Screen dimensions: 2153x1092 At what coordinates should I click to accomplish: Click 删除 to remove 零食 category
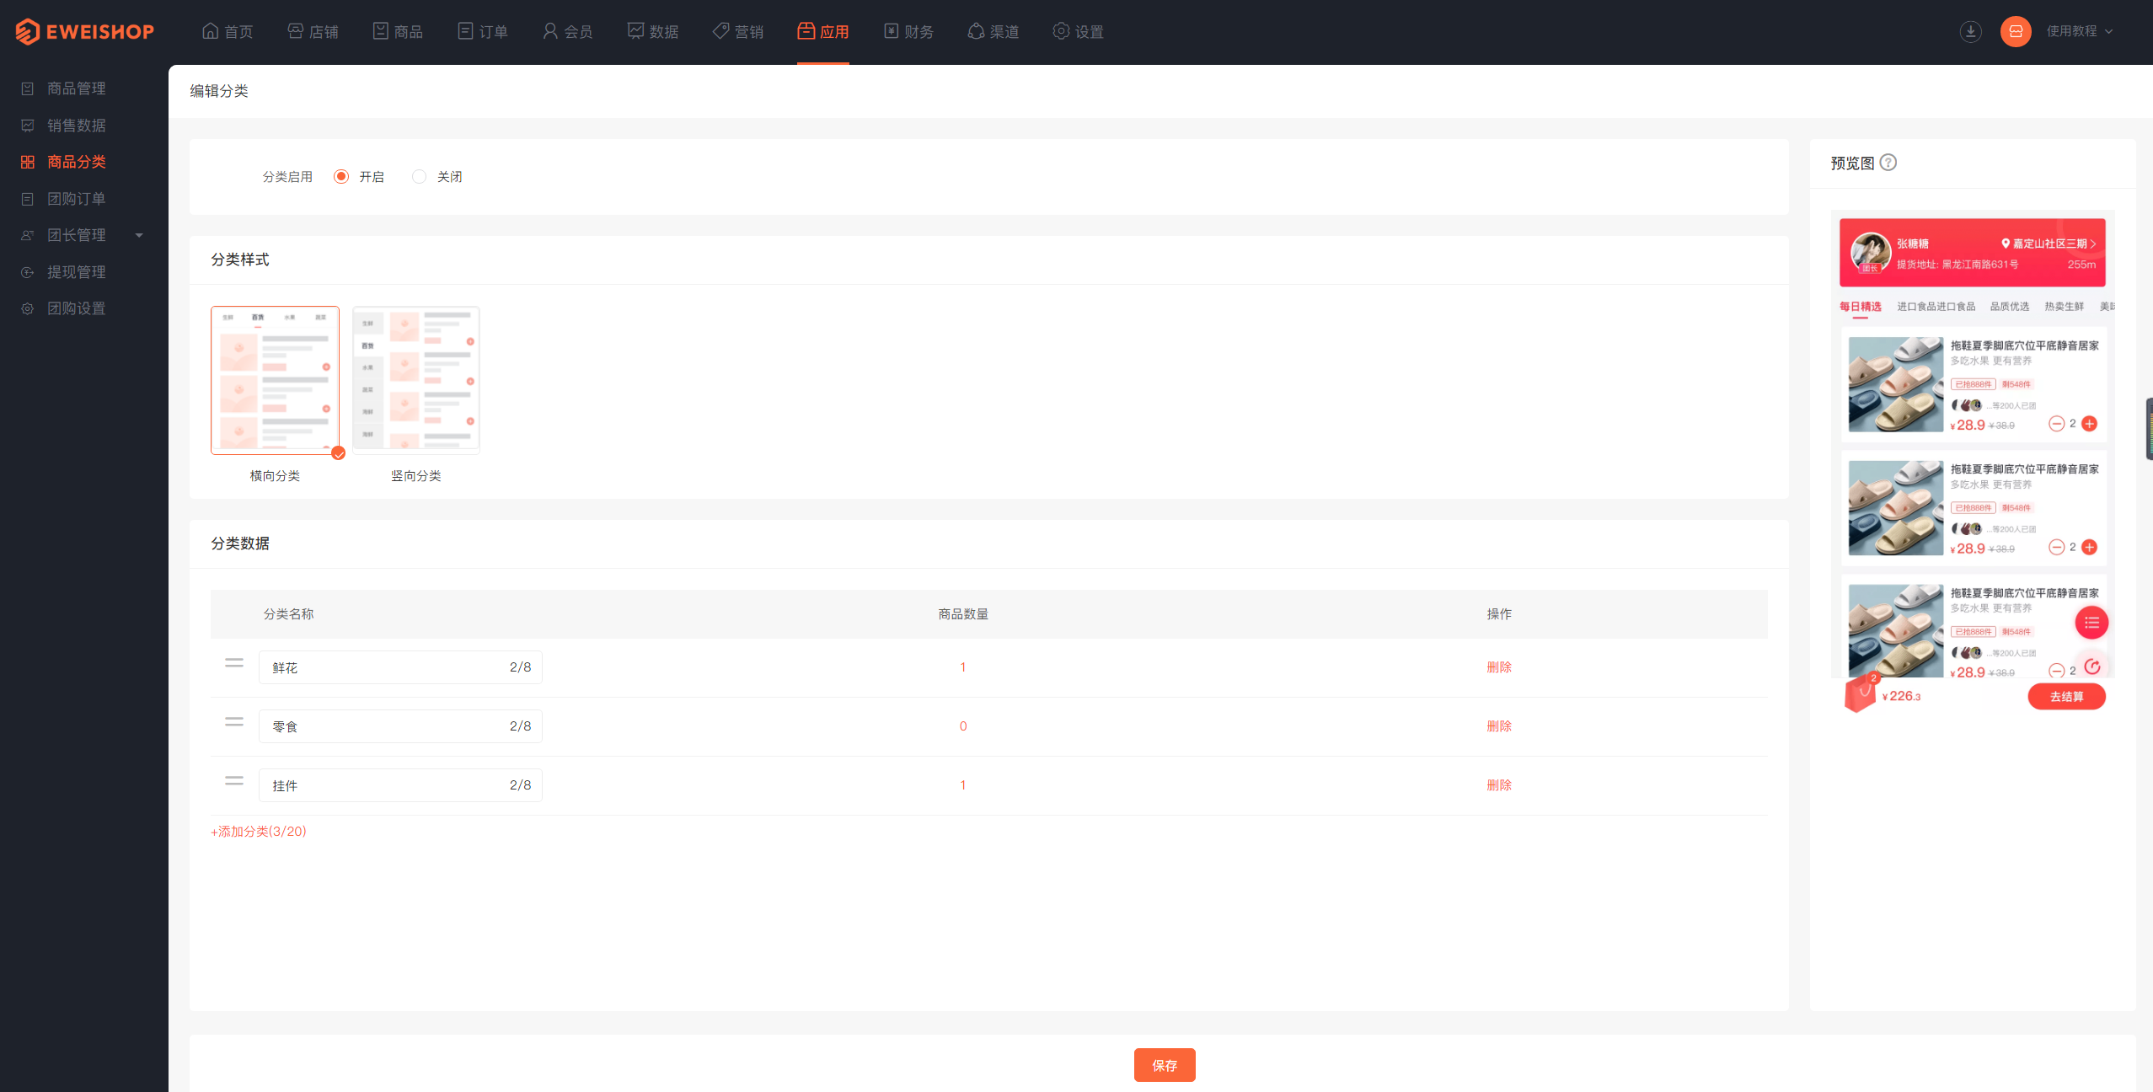click(x=1496, y=725)
